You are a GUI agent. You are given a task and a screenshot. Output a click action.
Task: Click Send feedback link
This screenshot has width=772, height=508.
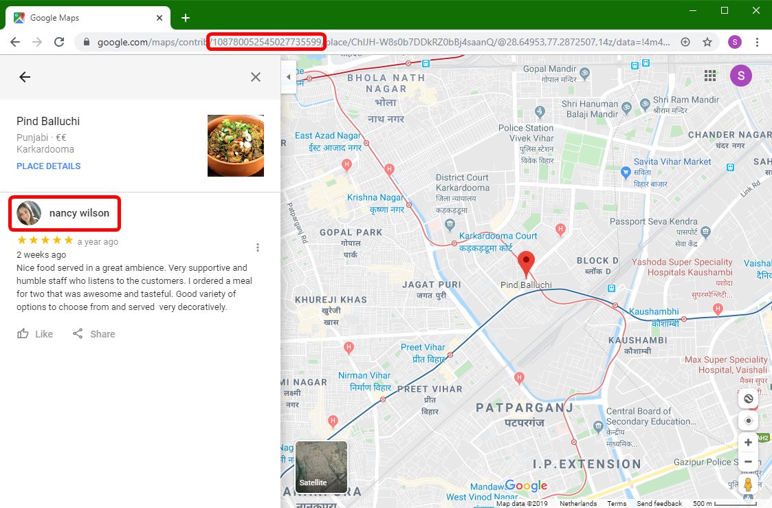[659, 503]
